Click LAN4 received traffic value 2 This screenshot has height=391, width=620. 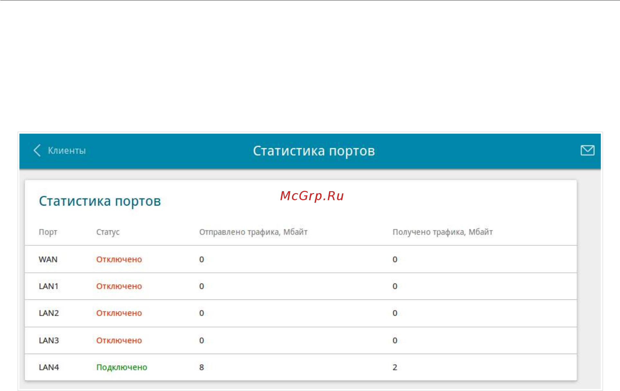click(x=395, y=367)
